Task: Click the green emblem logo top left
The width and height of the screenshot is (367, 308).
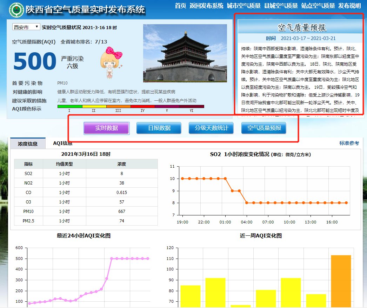Action: coord(15,9)
